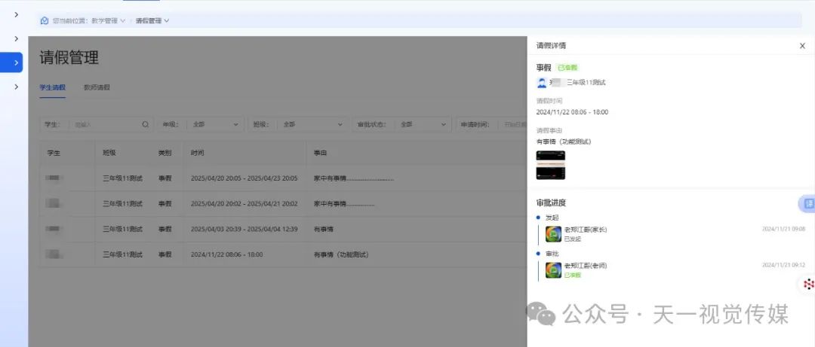815x347 pixels.
Task: Click the green 已审批 tag next to 事假
Action: coord(567,68)
